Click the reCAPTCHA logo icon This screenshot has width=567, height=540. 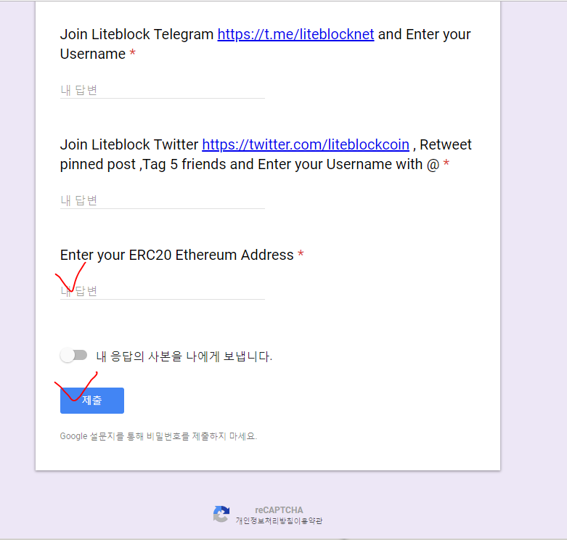[x=221, y=514]
